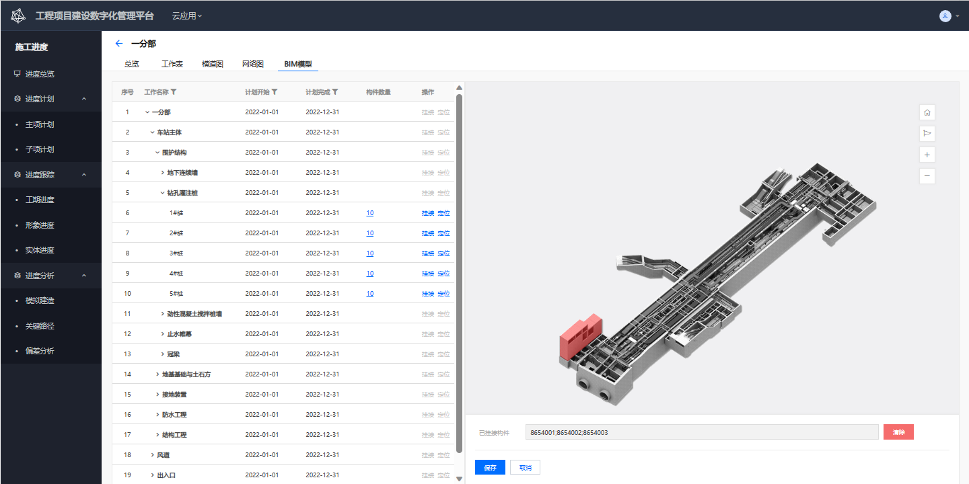Screen dimensions: 969x484
Task: Zoom in with the plus icon
Action: click(x=927, y=155)
